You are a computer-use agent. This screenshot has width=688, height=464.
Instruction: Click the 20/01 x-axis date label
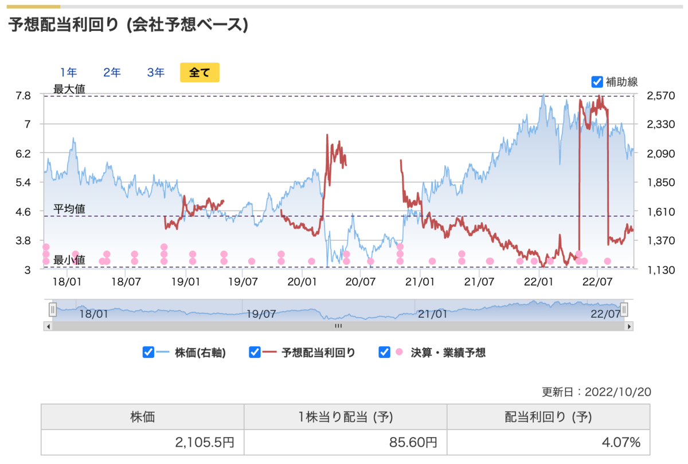tap(302, 282)
